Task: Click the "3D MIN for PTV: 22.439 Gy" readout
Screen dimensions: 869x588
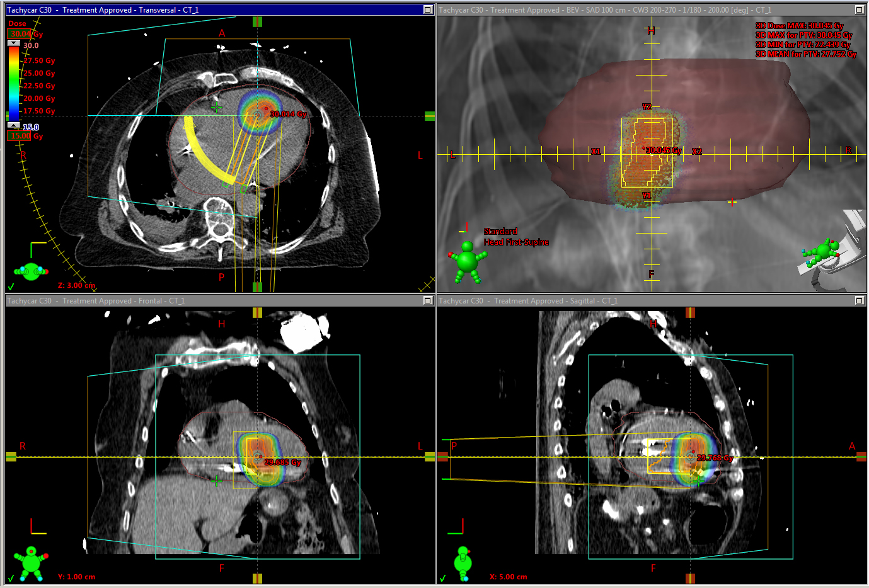Action: tap(803, 45)
